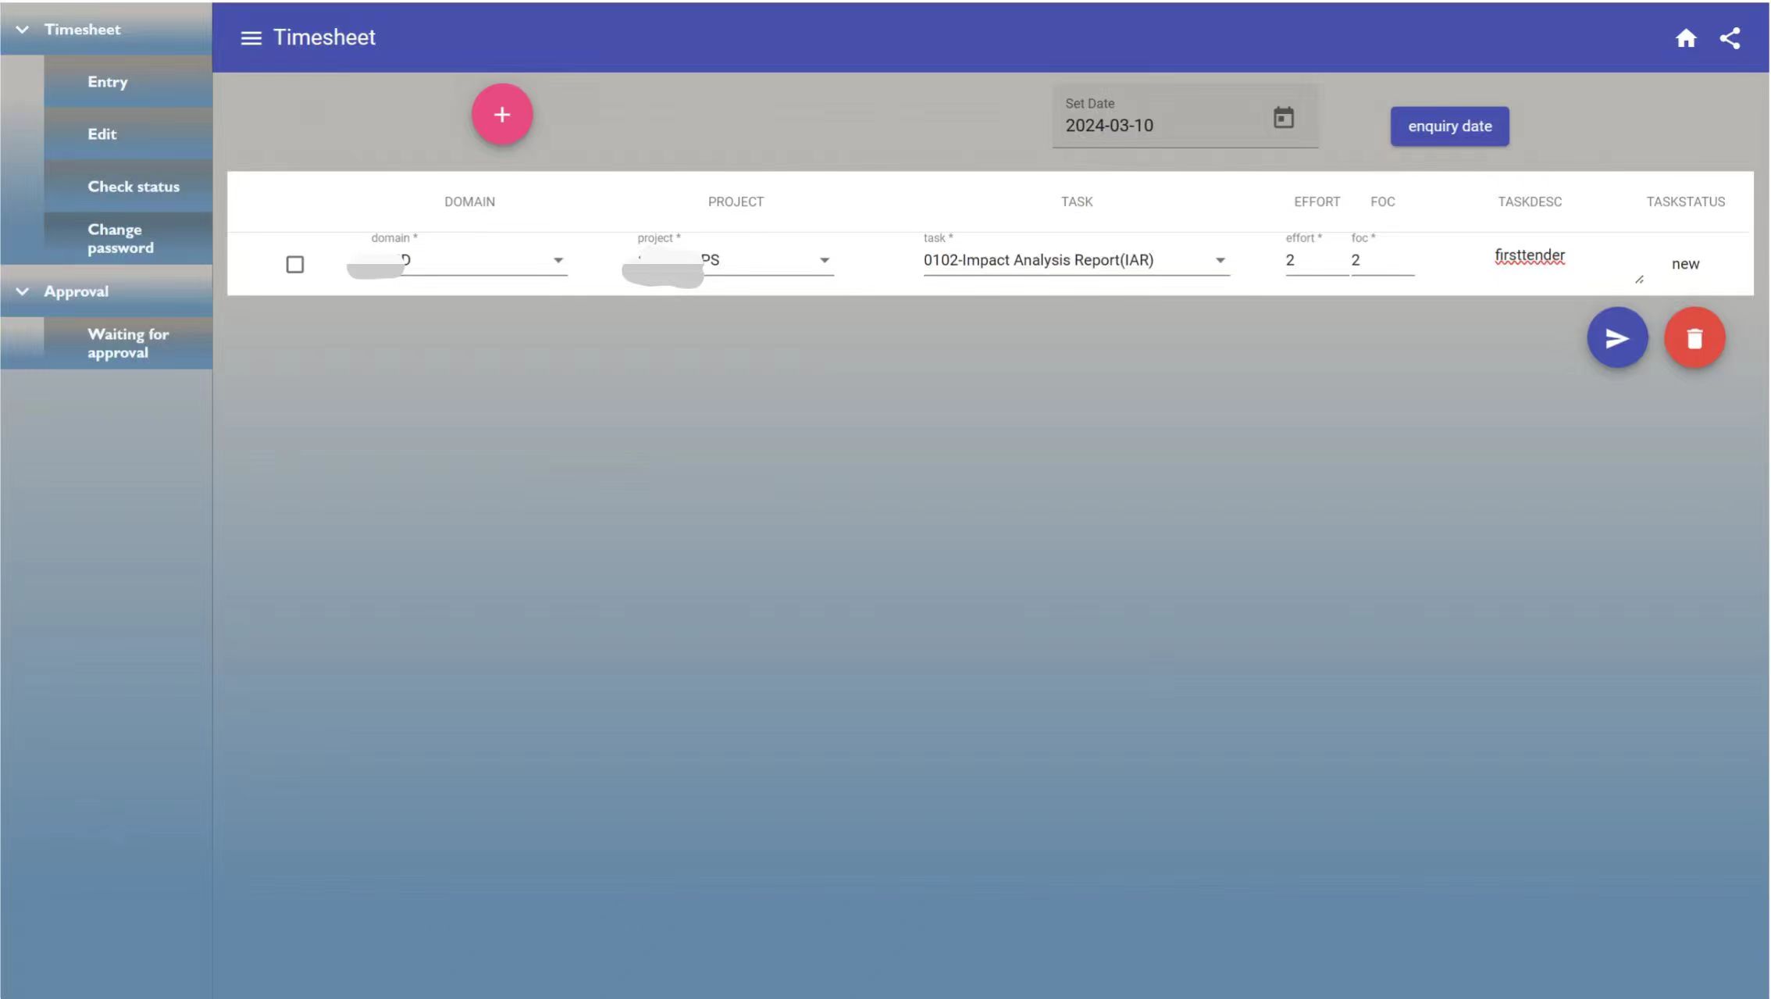Click the PROJECT column header
1771x999 pixels.
[x=736, y=202]
